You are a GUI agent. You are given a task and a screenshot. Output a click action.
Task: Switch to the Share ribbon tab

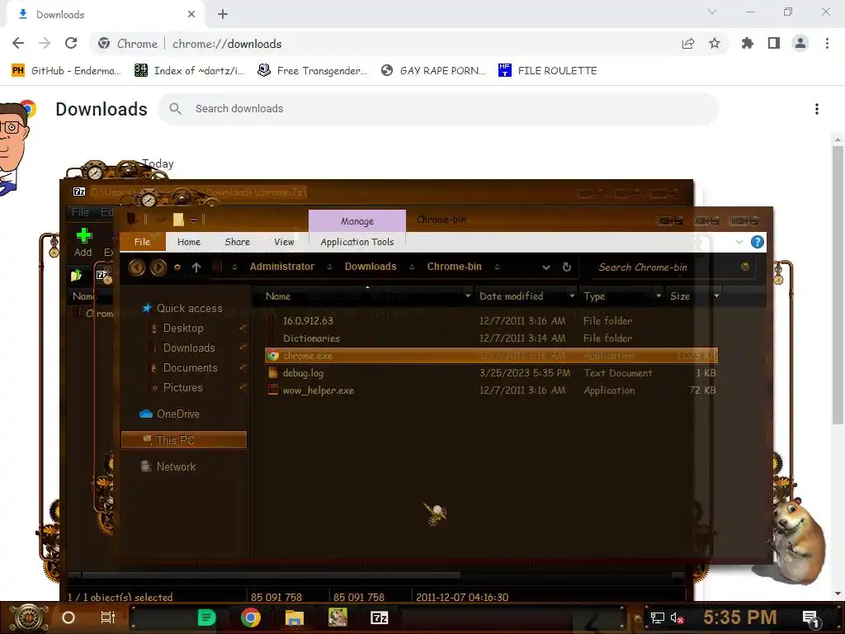point(237,242)
